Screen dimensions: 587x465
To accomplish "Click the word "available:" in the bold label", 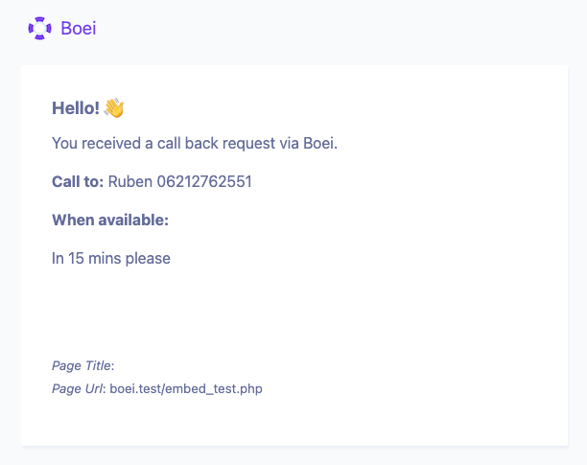I will click(132, 220).
